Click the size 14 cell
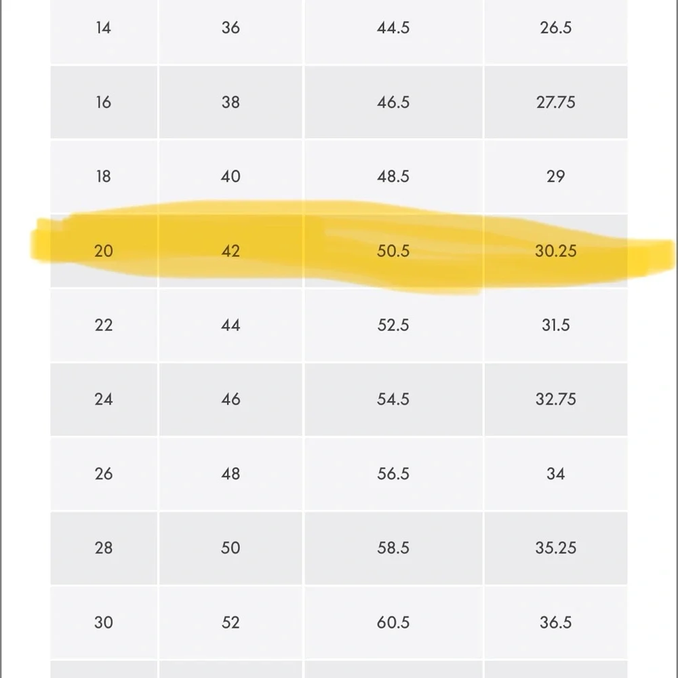Image resolution: width=678 pixels, height=678 pixels. click(104, 28)
